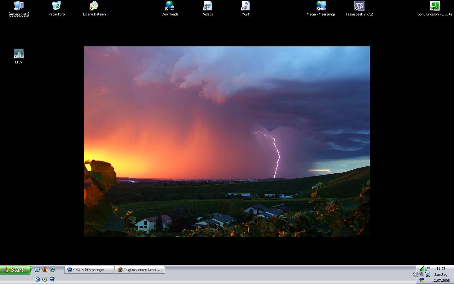Click the Samstag weekday text
This screenshot has height=284, width=454.
coord(441,275)
